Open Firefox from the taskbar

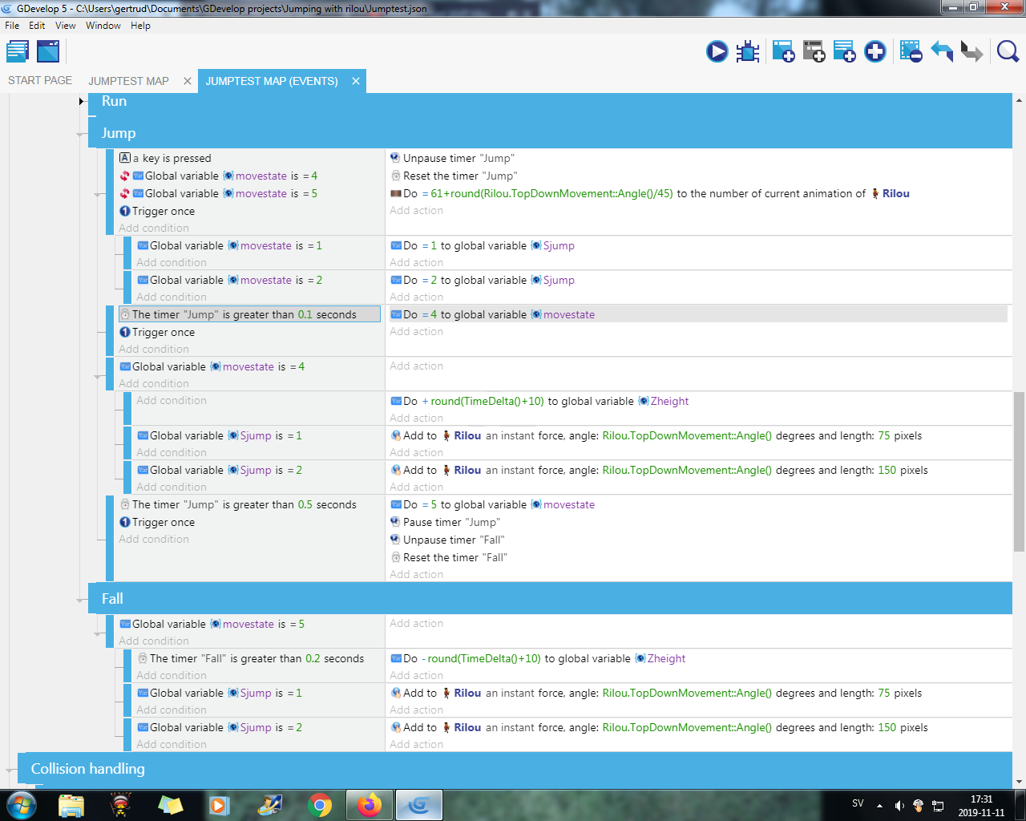pyautogui.click(x=369, y=804)
